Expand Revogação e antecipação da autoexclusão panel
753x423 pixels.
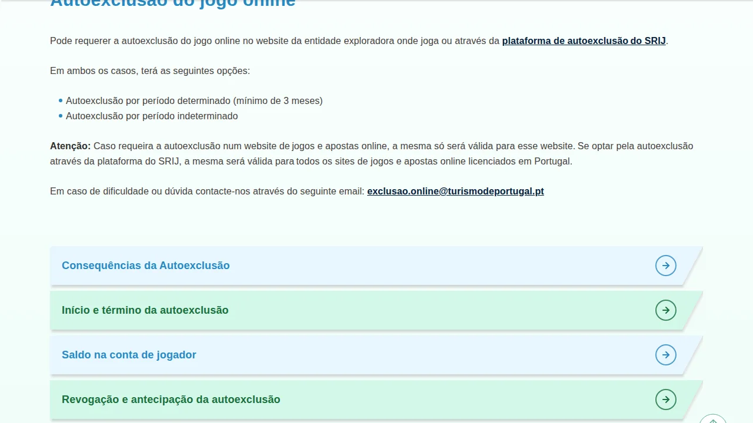pyautogui.click(x=376, y=399)
